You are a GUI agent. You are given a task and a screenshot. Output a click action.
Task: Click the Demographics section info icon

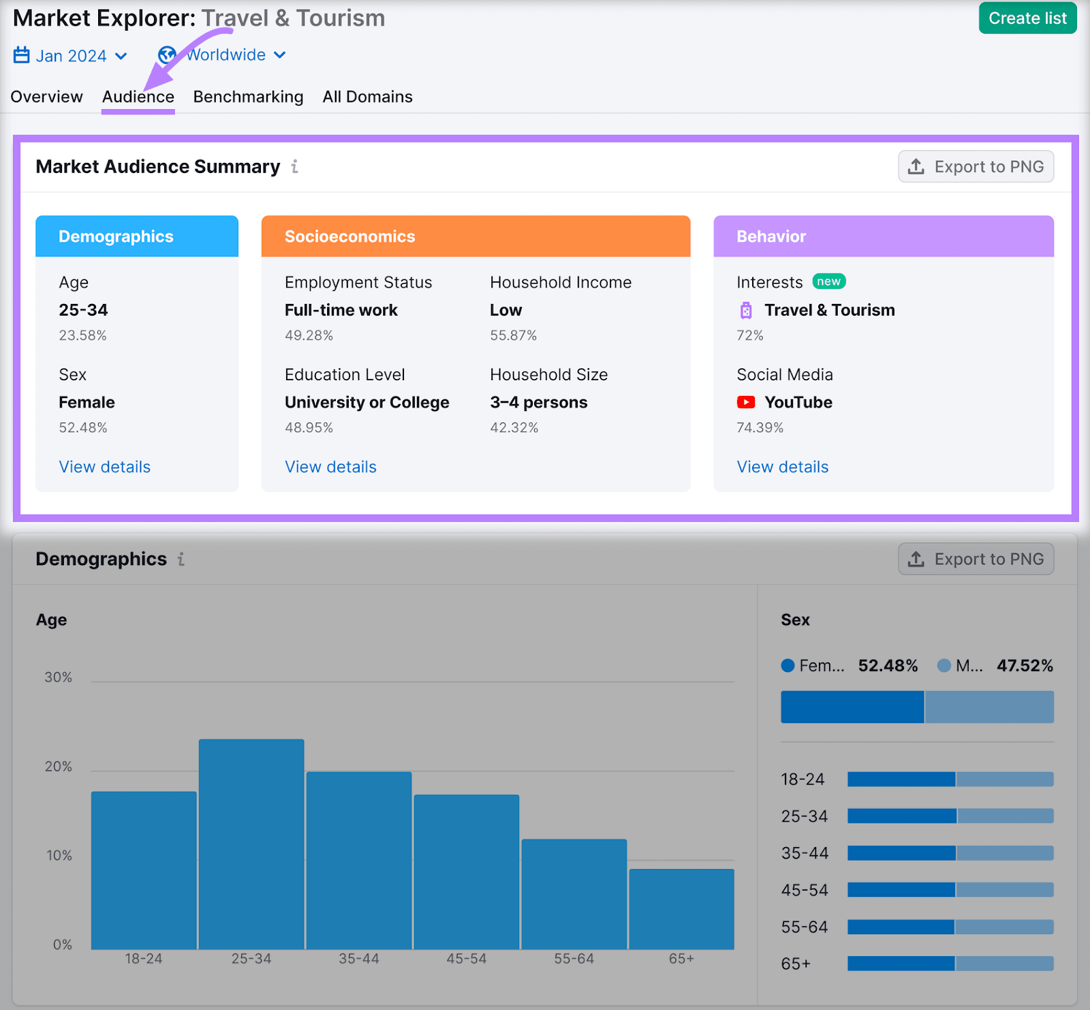tap(181, 559)
